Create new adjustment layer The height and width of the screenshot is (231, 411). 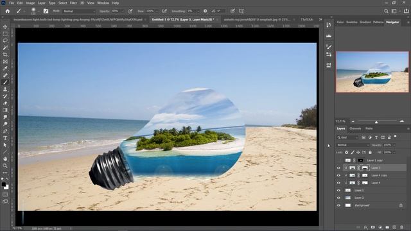[380, 227]
